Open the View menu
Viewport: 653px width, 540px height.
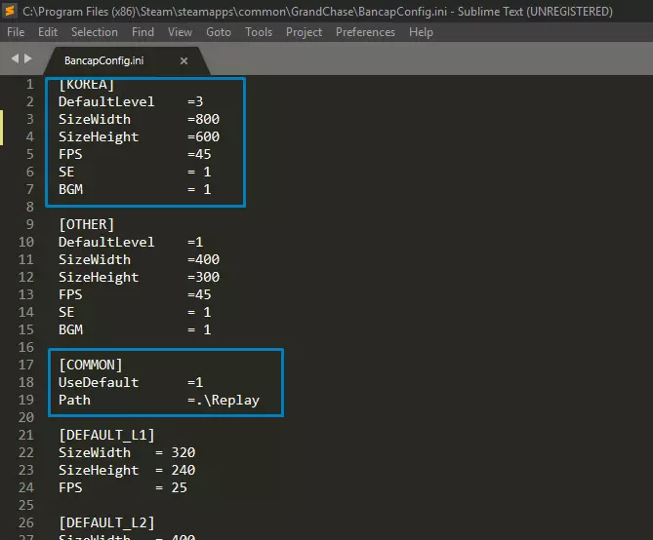[x=180, y=32]
